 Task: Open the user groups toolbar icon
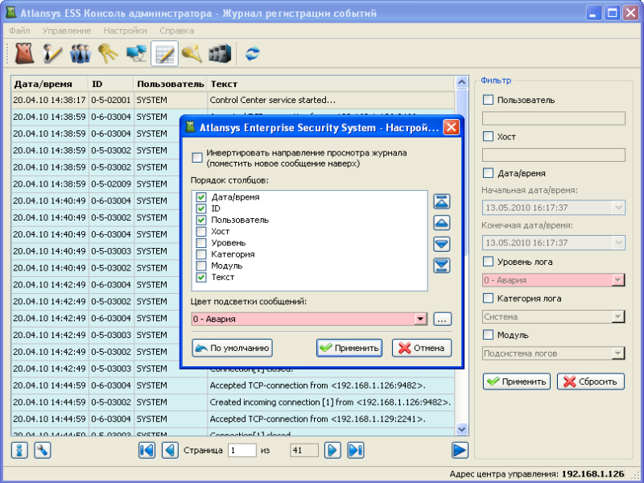(80, 53)
